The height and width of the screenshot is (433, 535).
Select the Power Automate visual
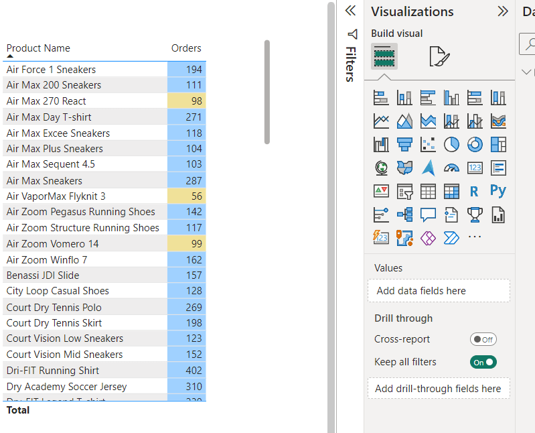tap(451, 238)
